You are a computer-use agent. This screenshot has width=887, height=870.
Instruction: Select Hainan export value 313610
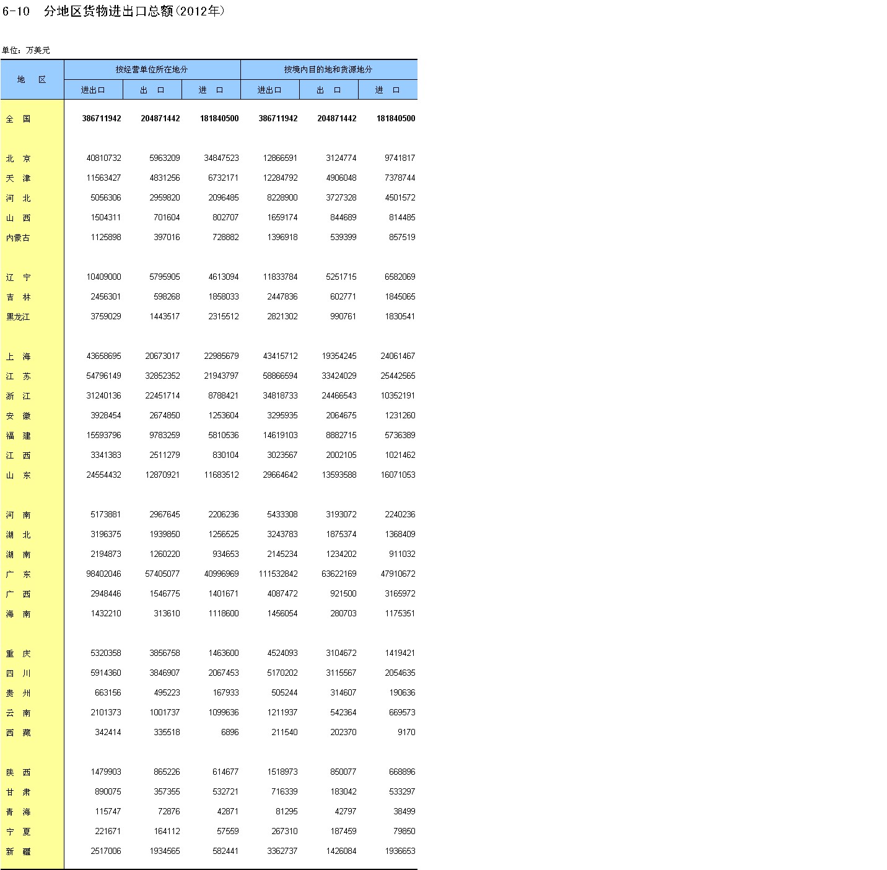pos(167,613)
